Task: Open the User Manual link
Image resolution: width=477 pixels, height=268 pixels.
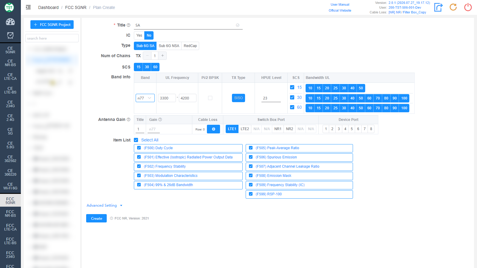Action: (340, 4)
